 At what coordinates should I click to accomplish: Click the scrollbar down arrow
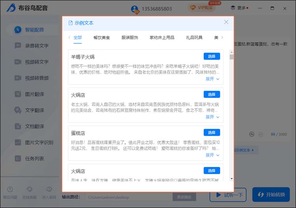coord(232,179)
